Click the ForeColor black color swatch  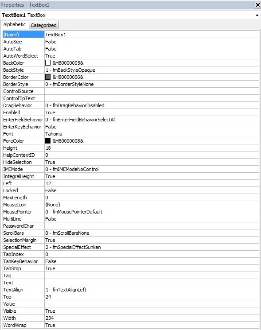[x=48, y=140]
